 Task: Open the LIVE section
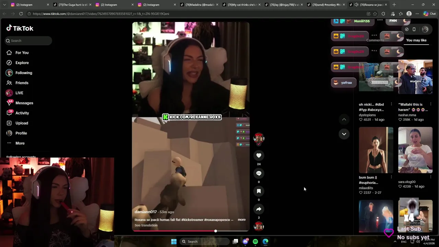pos(19,93)
